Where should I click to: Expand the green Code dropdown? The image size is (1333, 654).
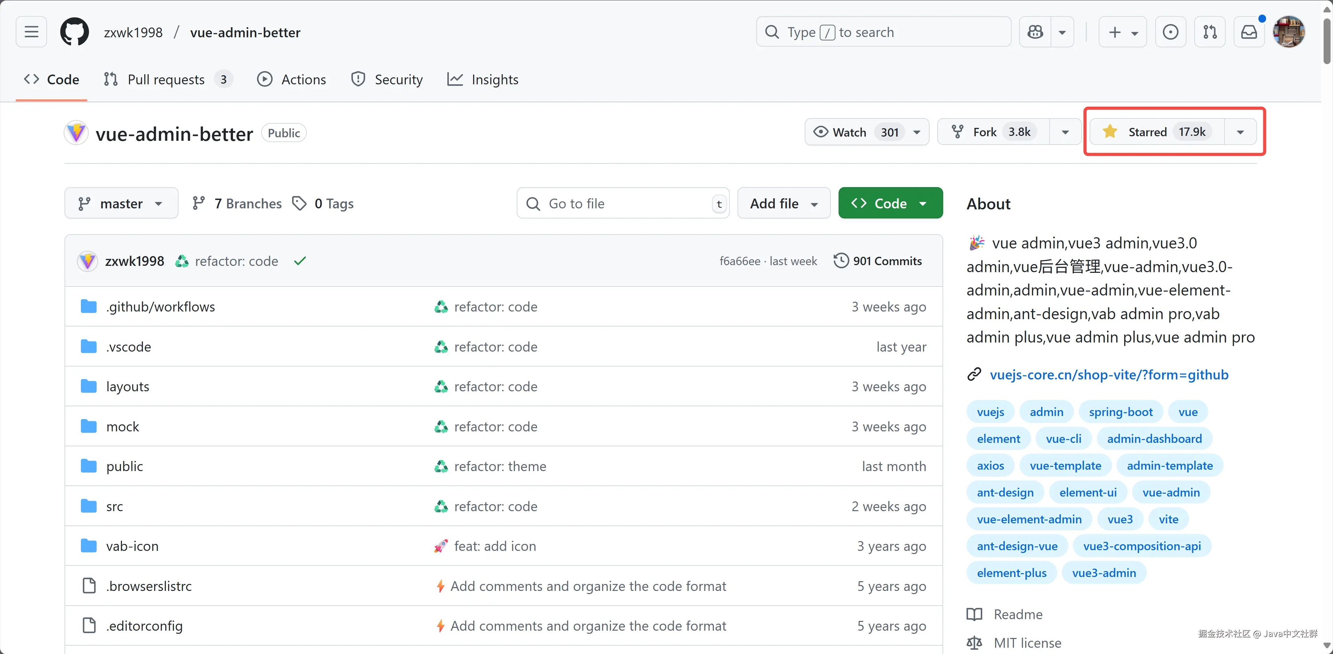[890, 203]
